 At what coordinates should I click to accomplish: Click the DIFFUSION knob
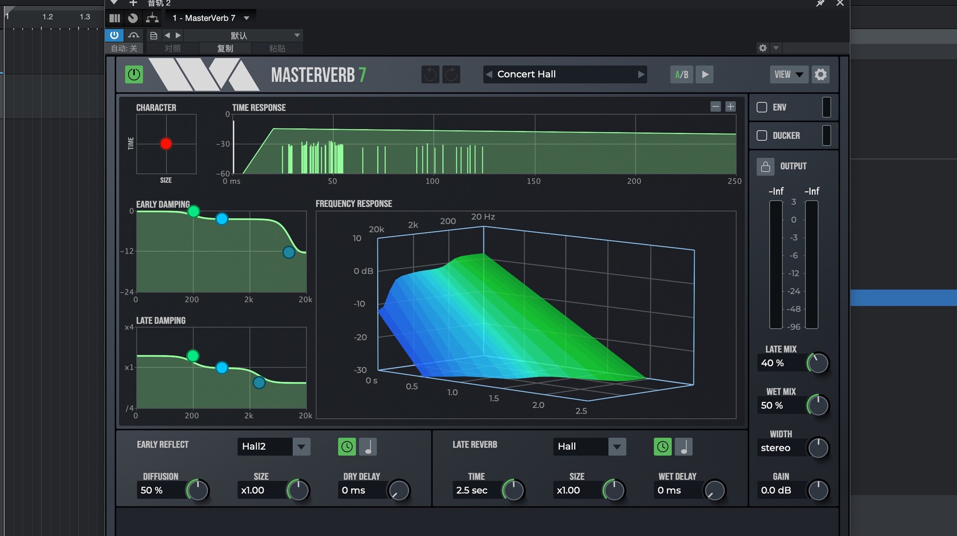point(197,490)
